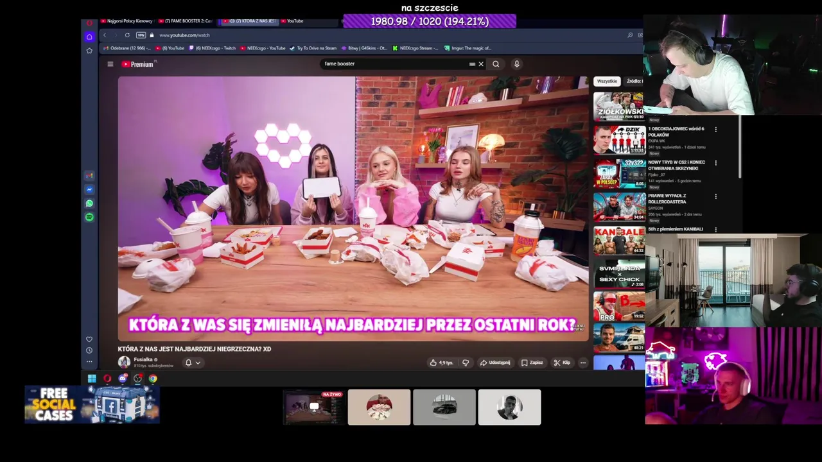
Task: Dislike the video with thumbs-down
Action: pos(466,363)
